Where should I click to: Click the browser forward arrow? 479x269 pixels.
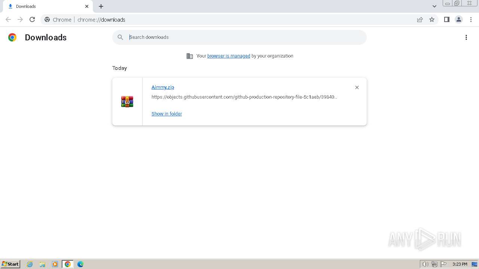(x=20, y=19)
